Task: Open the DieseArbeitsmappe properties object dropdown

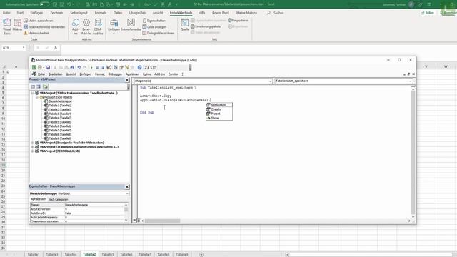Action: pyautogui.click(x=127, y=193)
